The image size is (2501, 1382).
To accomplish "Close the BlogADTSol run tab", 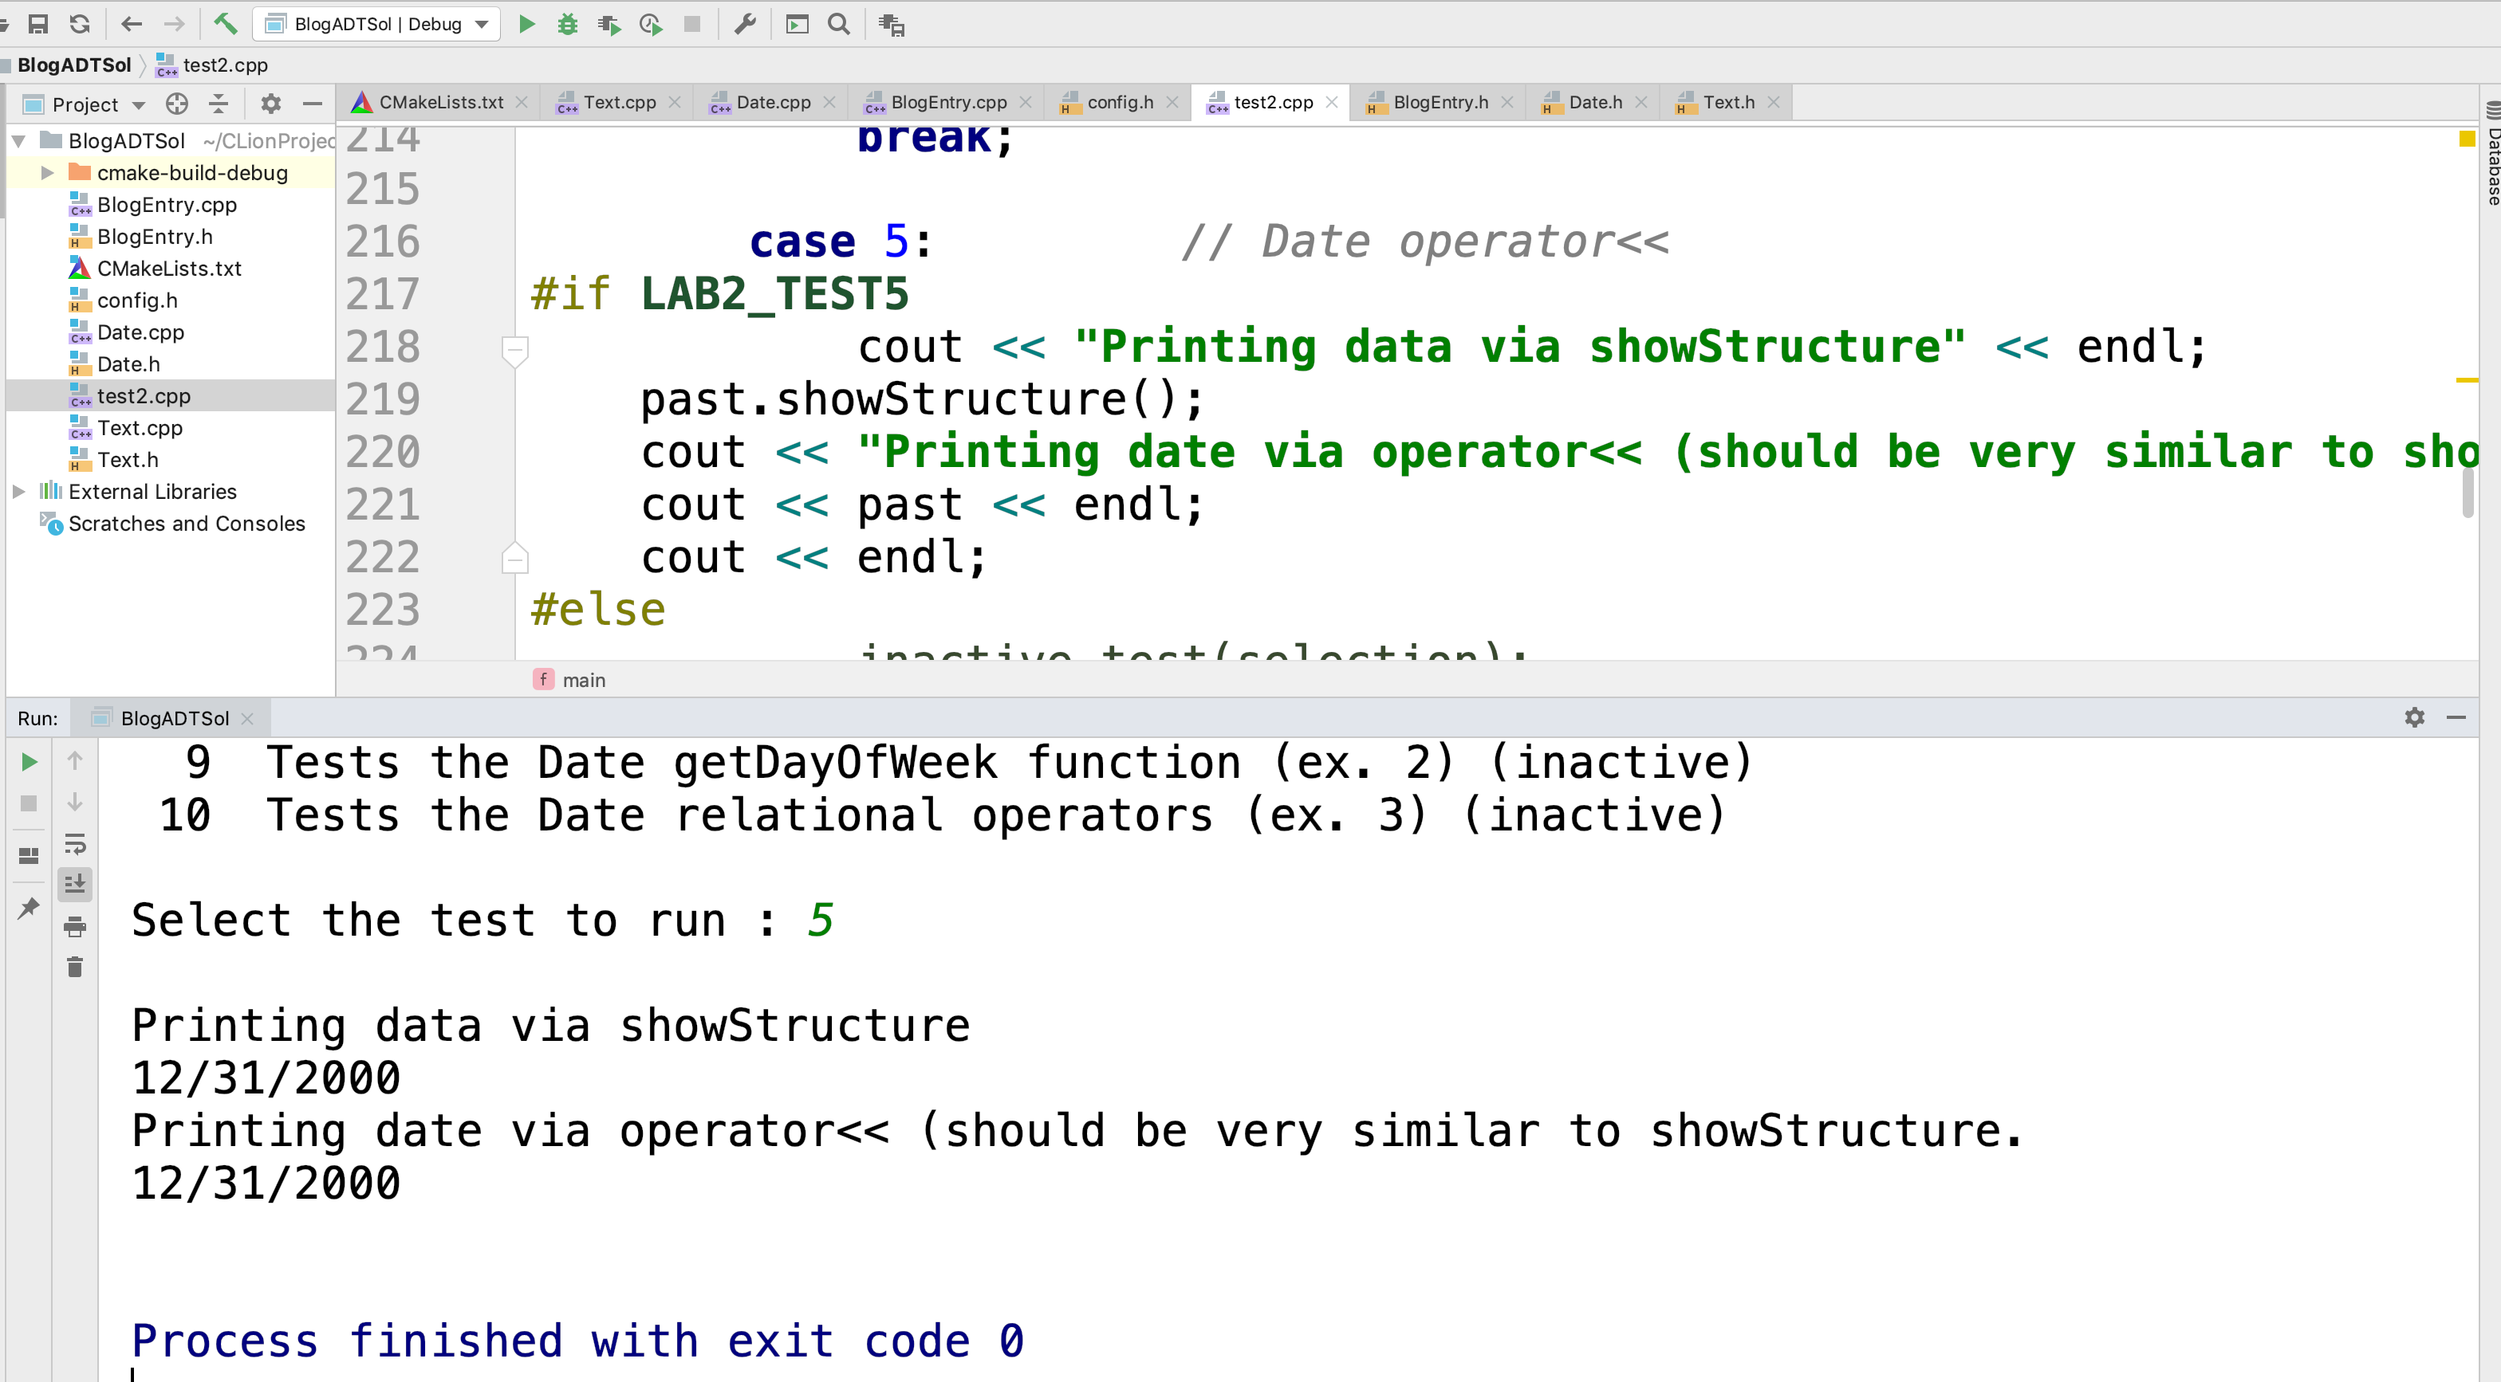I will coord(246,718).
